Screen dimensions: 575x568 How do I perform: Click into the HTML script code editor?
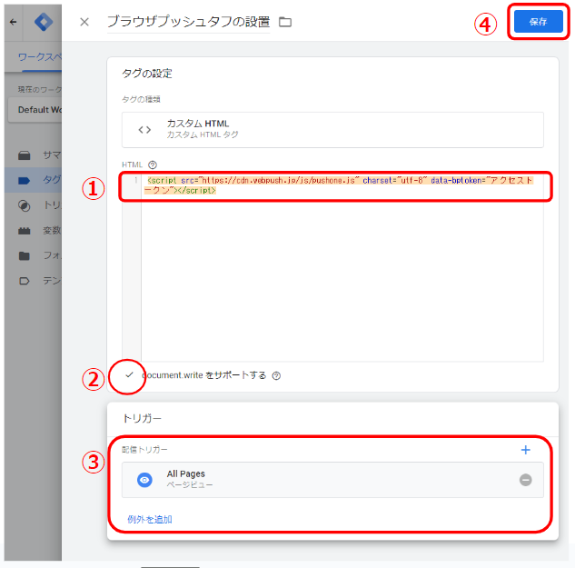tap(342, 268)
